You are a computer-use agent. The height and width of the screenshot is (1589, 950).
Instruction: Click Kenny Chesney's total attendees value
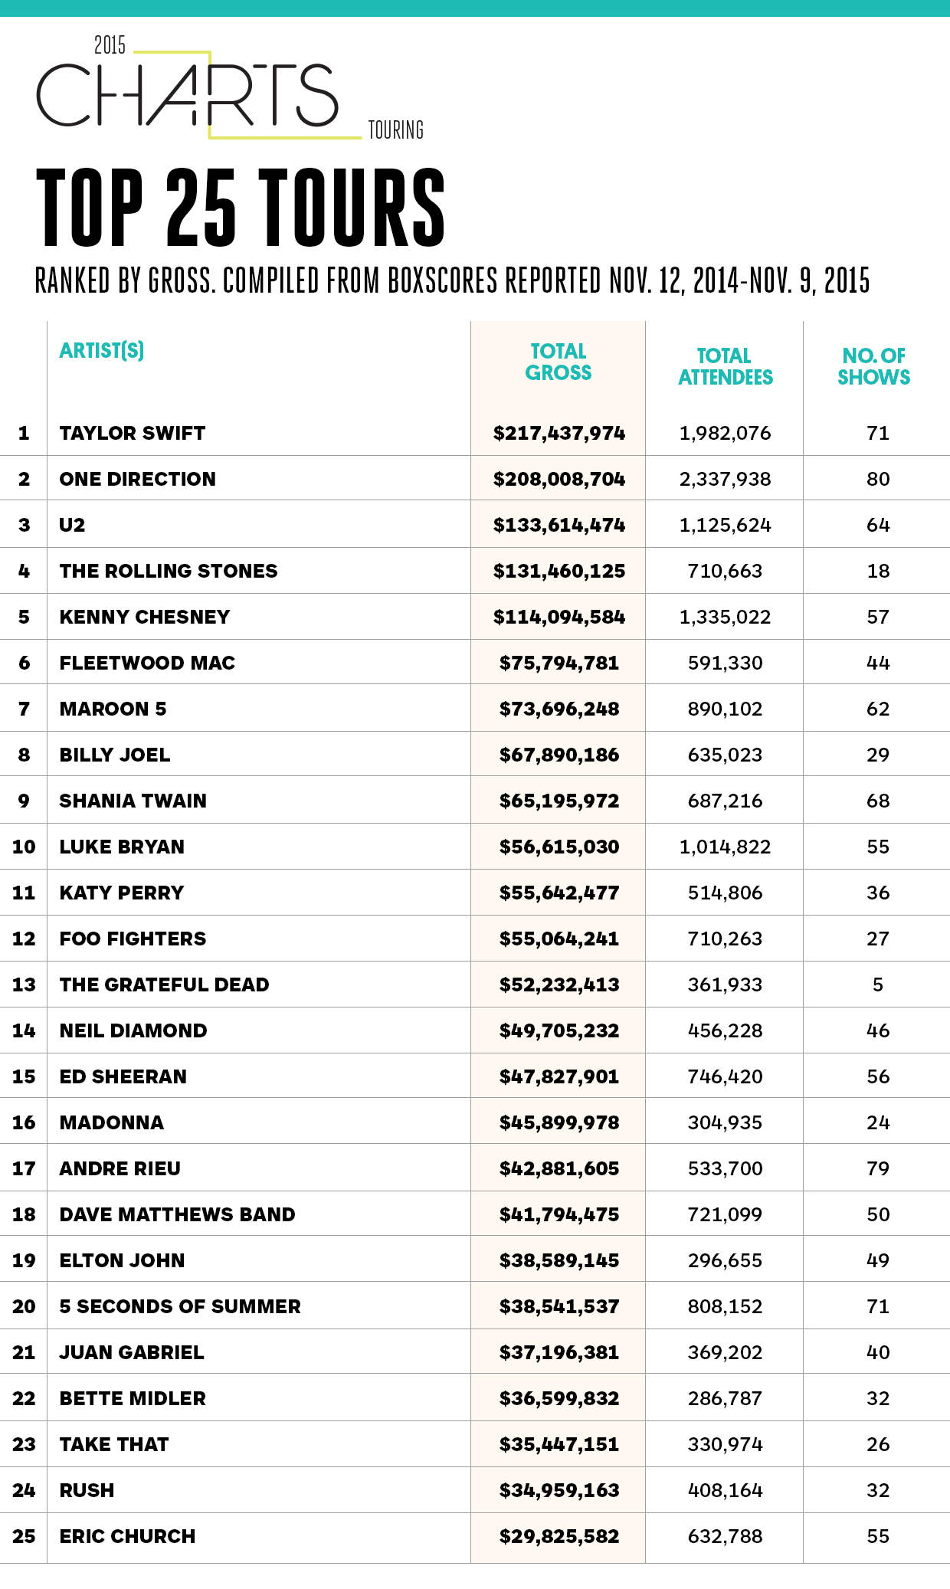click(725, 618)
